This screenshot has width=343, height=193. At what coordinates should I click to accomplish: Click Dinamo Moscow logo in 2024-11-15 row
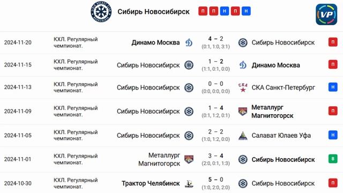pos(243,65)
